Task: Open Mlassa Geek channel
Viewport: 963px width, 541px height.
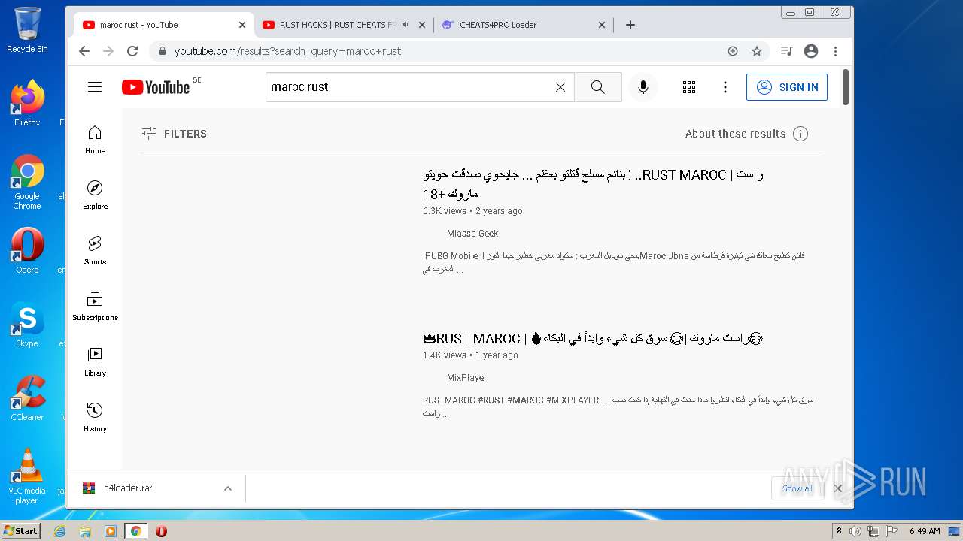Action: point(472,234)
